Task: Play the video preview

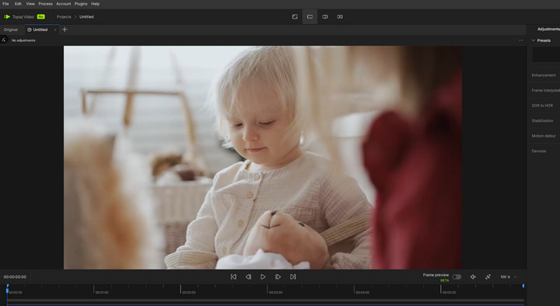Action: coord(263,276)
